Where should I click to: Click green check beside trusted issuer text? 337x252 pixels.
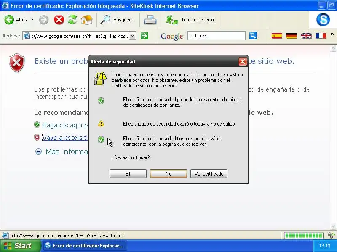pos(101,101)
